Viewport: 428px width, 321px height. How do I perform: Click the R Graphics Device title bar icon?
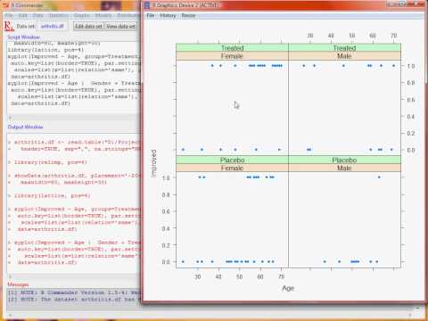tap(147, 5)
